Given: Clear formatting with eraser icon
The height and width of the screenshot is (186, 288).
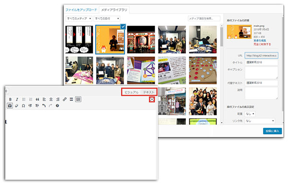Looking at the screenshot, I should pos(17,105).
